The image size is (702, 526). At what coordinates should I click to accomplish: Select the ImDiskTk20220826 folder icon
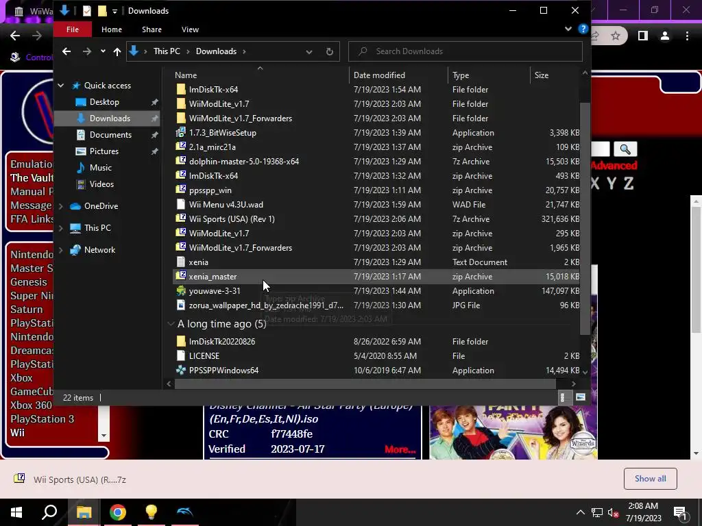point(180,341)
